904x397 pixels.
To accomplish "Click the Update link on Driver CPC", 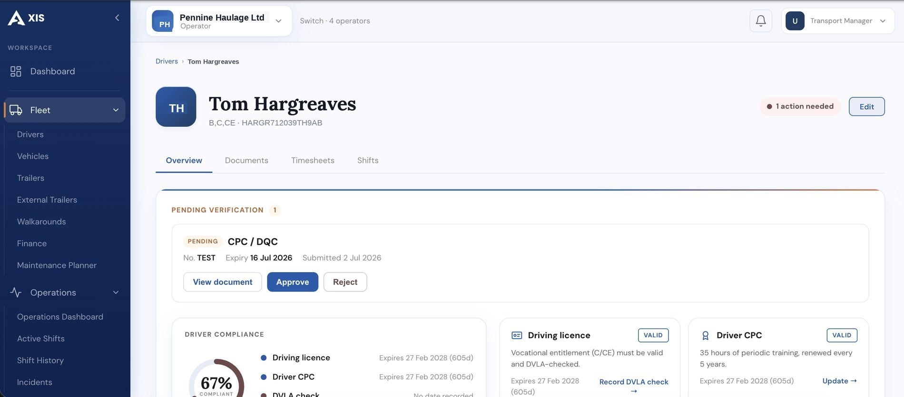I will point(840,381).
